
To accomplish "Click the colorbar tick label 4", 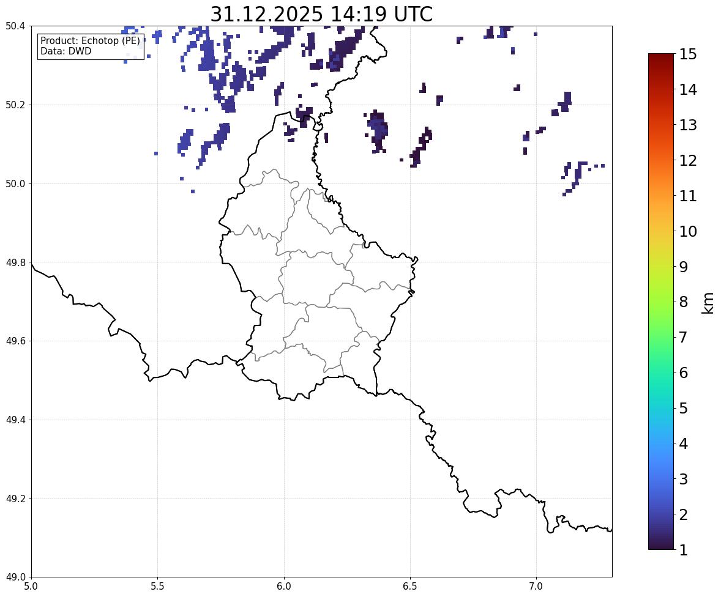I will (x=683, y=443).
